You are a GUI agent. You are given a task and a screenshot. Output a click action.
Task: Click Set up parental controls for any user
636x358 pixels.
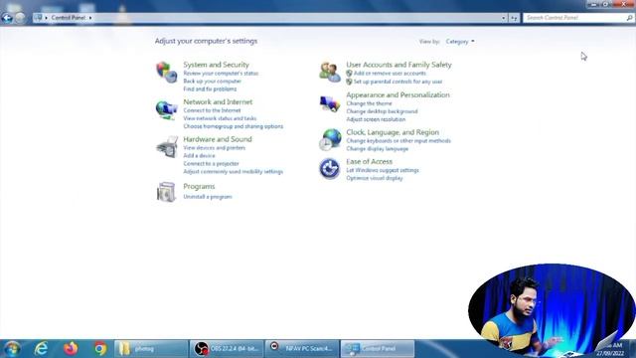click(397, 82)
